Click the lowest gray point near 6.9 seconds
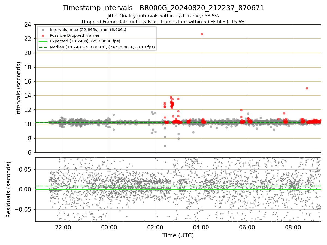Screen dimensions: 327x245 (165, 146)
